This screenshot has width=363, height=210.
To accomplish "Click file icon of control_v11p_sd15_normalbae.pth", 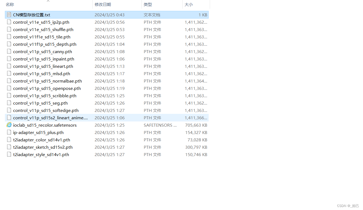I will 9,81.
